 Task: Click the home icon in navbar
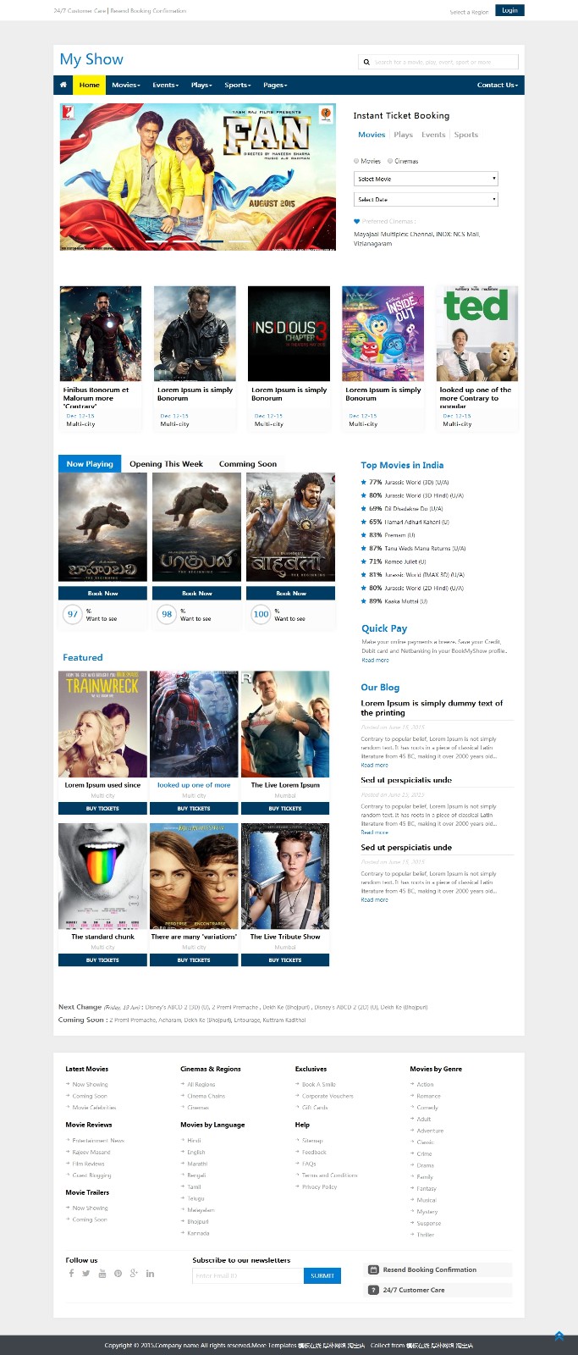coord(63,85)
